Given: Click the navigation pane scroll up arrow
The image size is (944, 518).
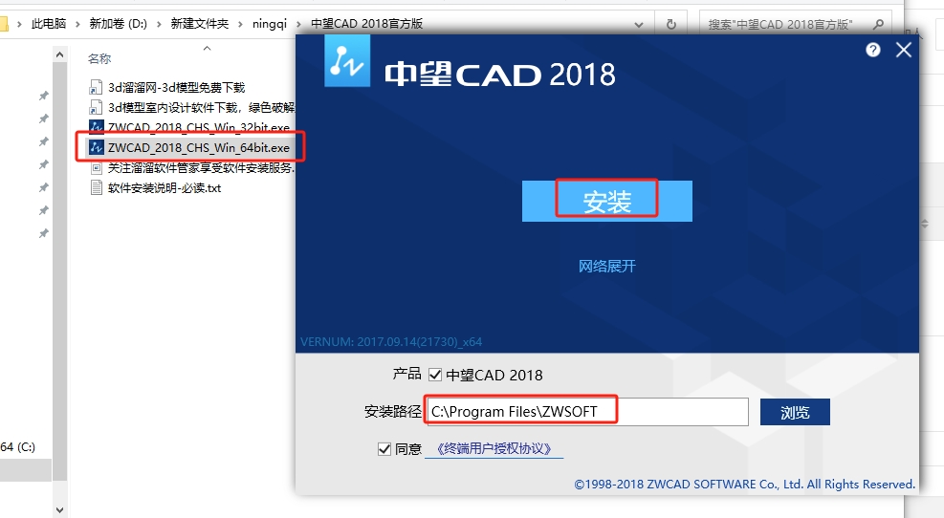Looking at the screenshot, I should (59, 54).
